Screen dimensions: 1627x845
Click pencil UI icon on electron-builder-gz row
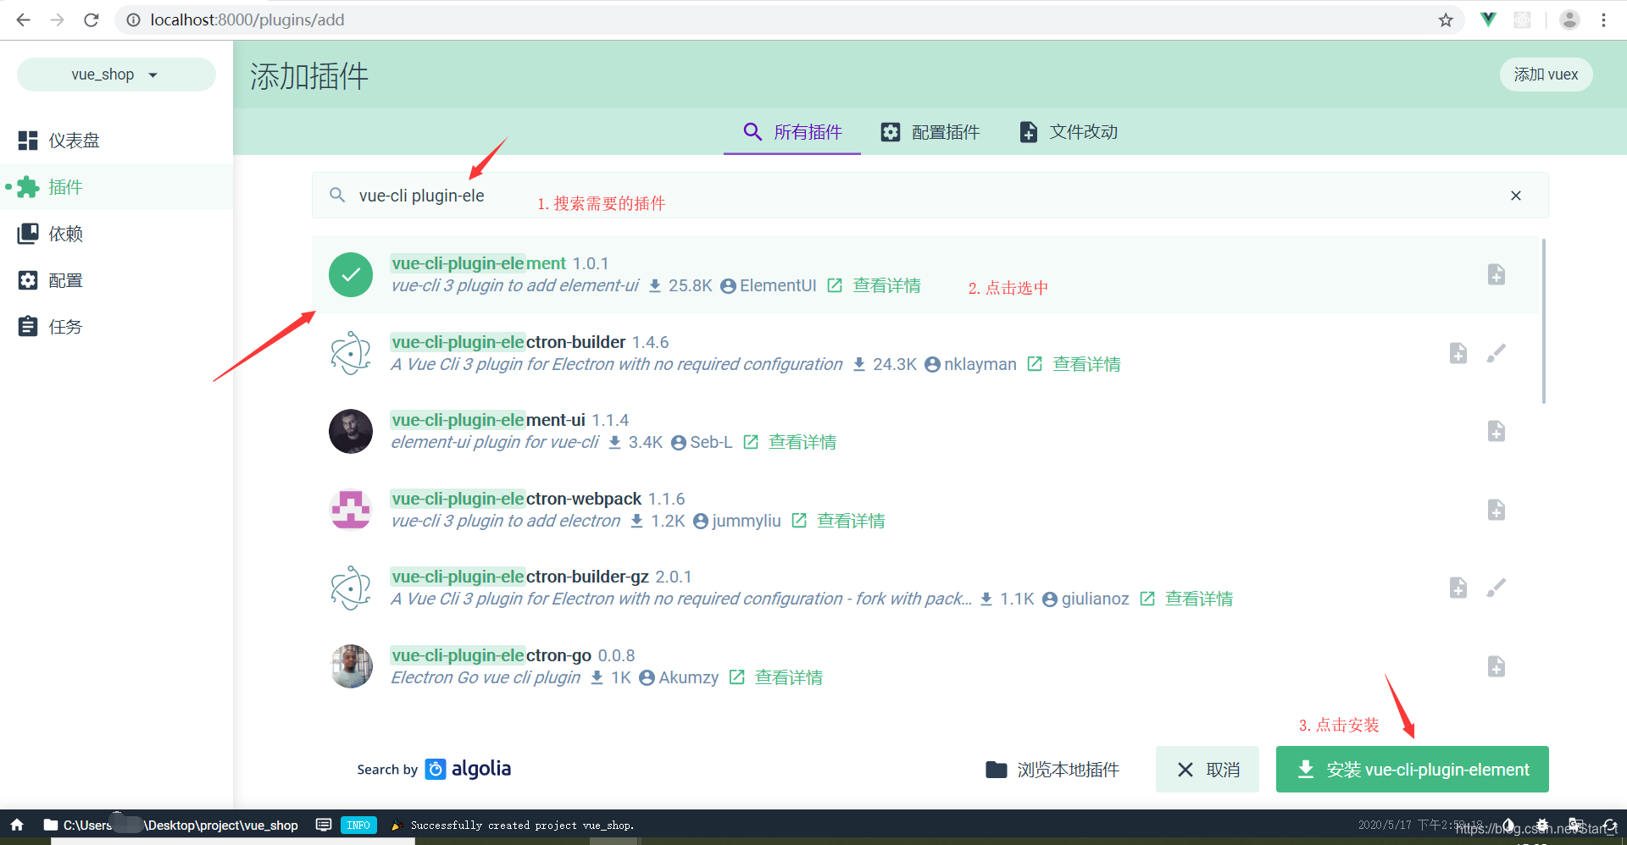1497,588
